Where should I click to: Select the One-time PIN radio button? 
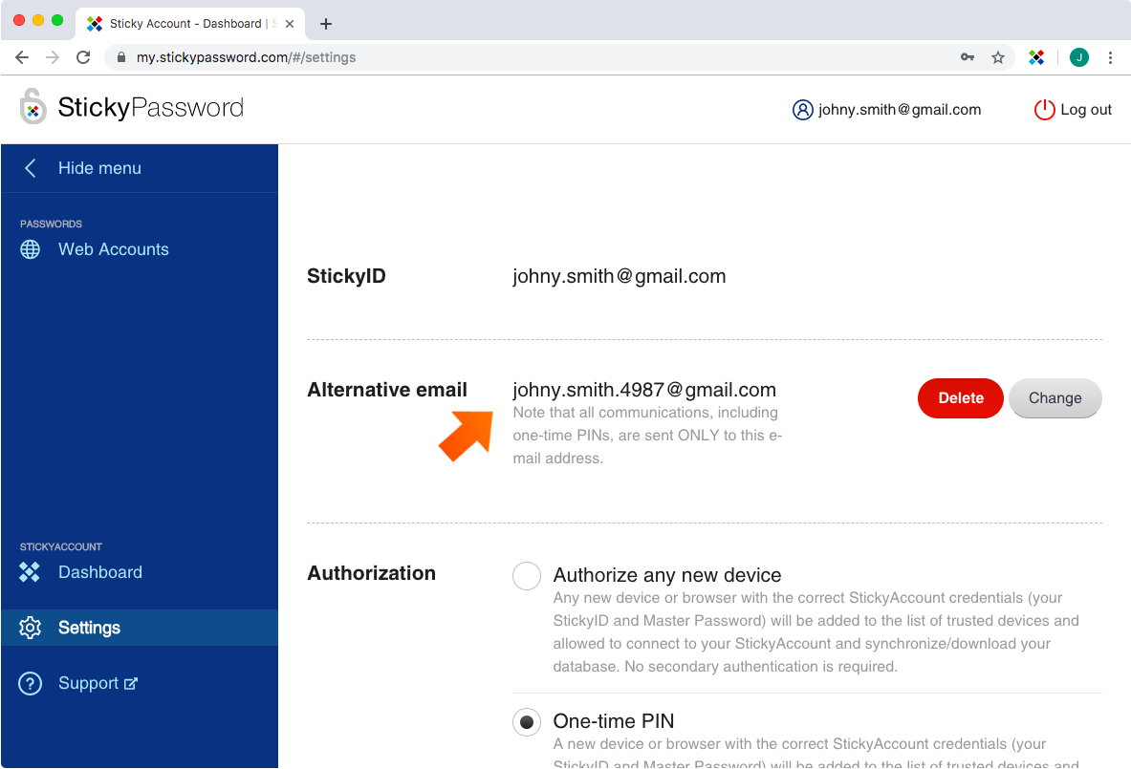527,722
